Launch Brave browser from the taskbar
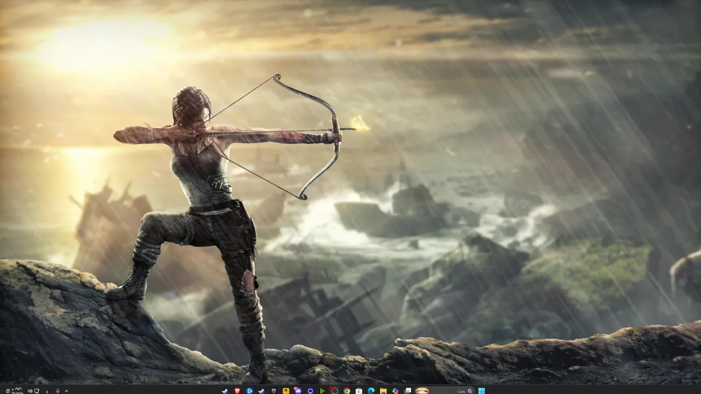The height and width of the screenshot is (394, 701). pyautogui.click(x=237, y=391)
